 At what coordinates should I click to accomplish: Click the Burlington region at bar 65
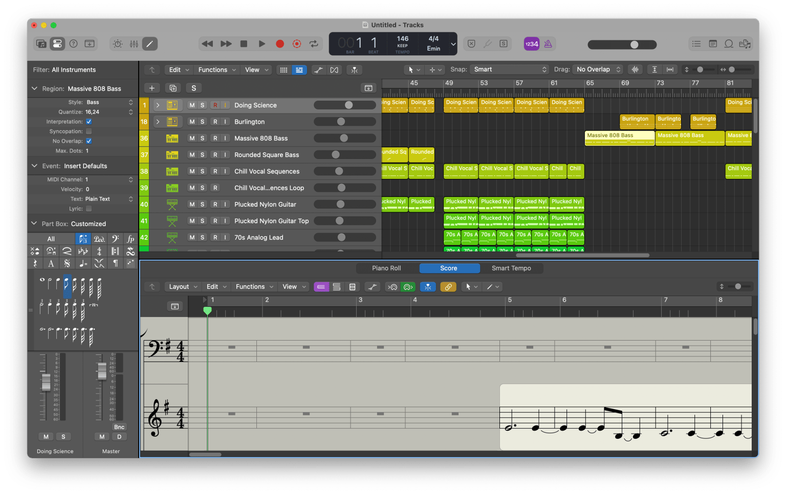(x=637, y=121)
